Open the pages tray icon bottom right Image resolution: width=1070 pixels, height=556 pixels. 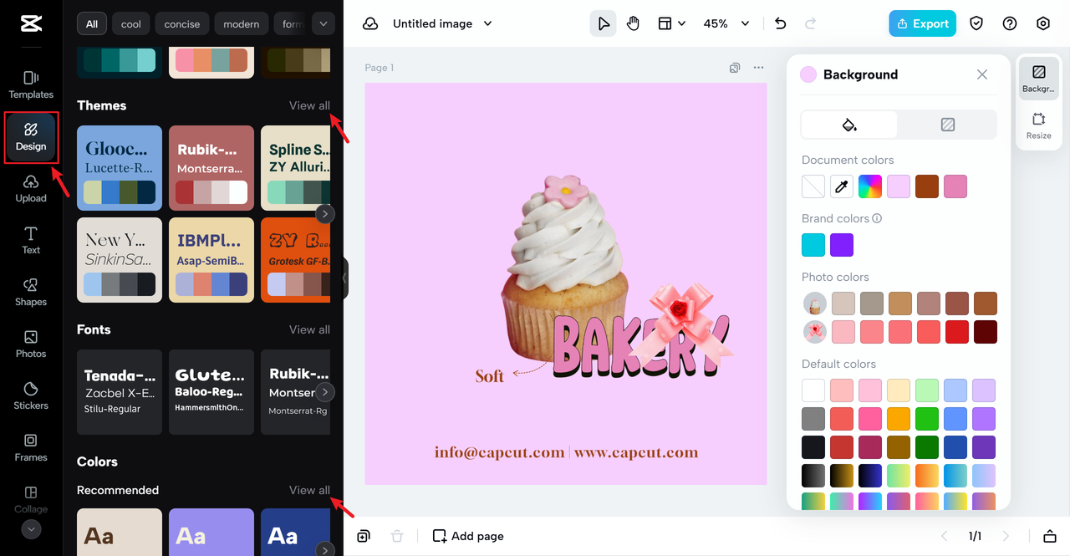click(x=1050, y=536)
